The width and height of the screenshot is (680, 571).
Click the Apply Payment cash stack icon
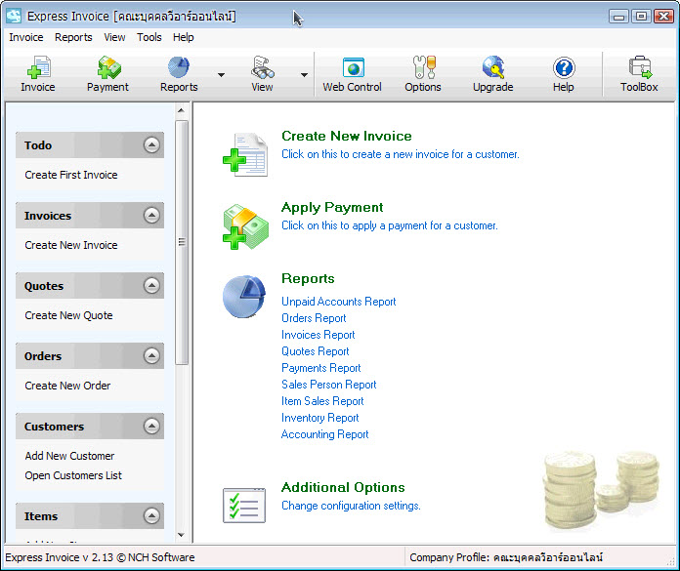point(245,226)
